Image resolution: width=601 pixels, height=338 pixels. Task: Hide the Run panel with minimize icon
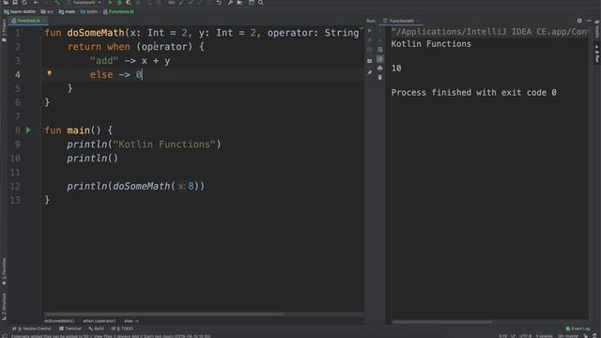click(589, 21)
